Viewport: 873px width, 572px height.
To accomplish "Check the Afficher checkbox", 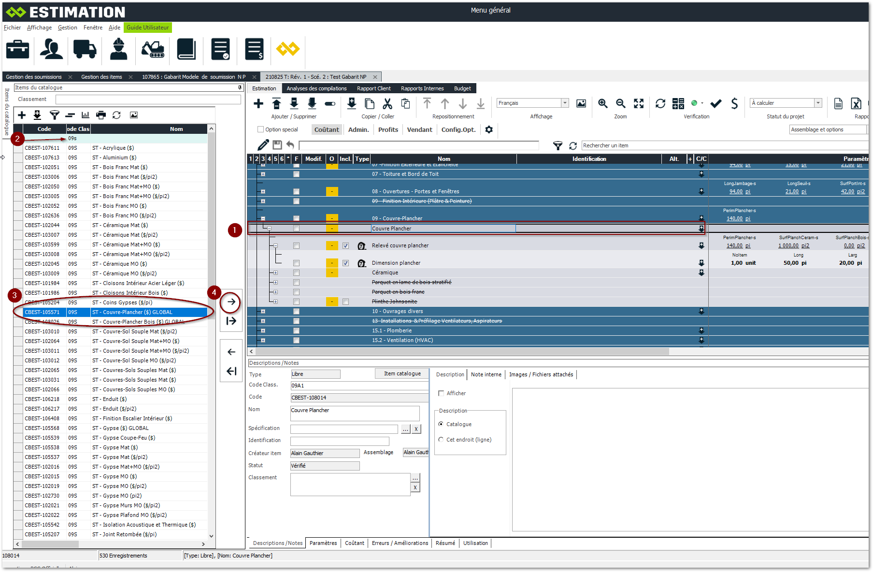I will [x=441, y=393].
